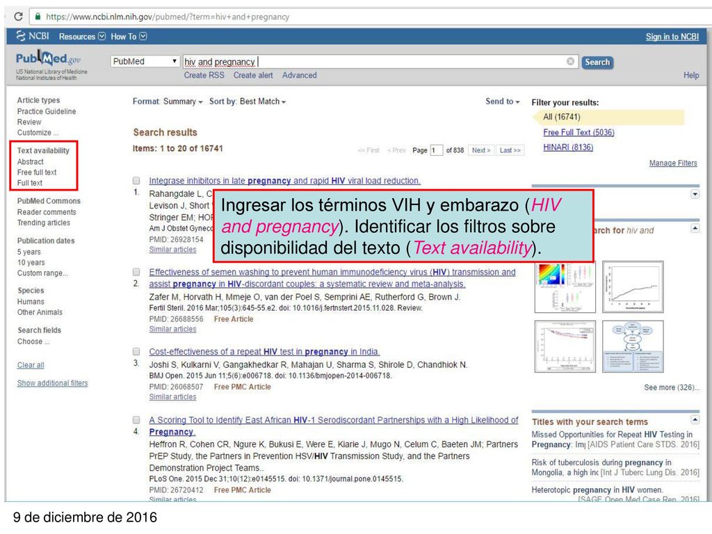This screenshot has width=712, height=534.
Task: Filter by Review article type
Action: point(29,122)
